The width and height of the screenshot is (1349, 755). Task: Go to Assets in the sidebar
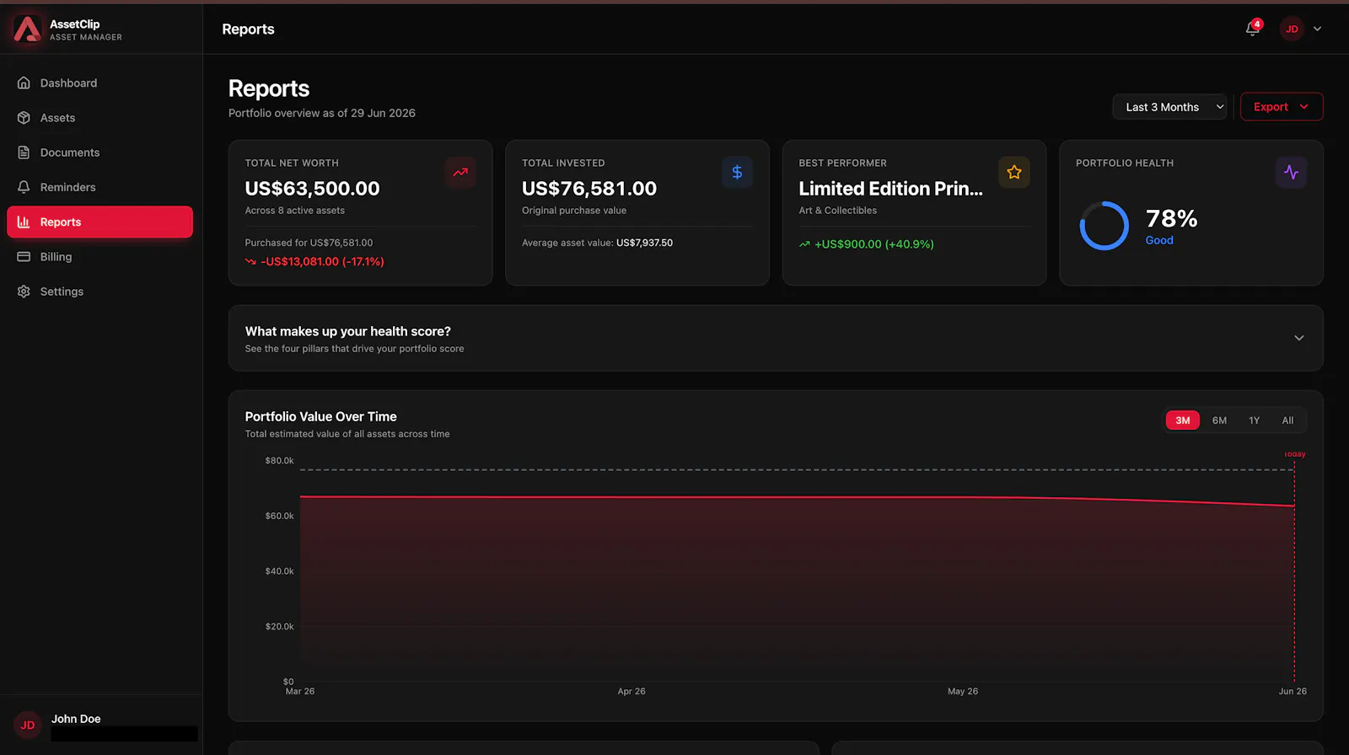(x=99, y=118)
